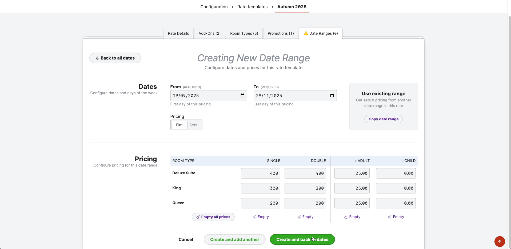Screen dimensions: 511x249
Task: Click the red scroll-to-top arrow button
Action: [500, 242]
